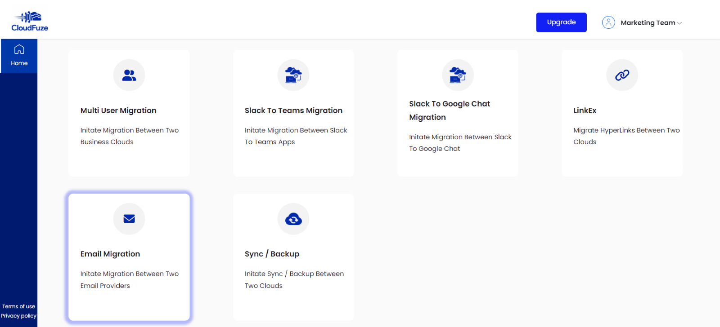Click the CloudFuze logo
This screenshot has width=720, height=327.
coord(30,21)
